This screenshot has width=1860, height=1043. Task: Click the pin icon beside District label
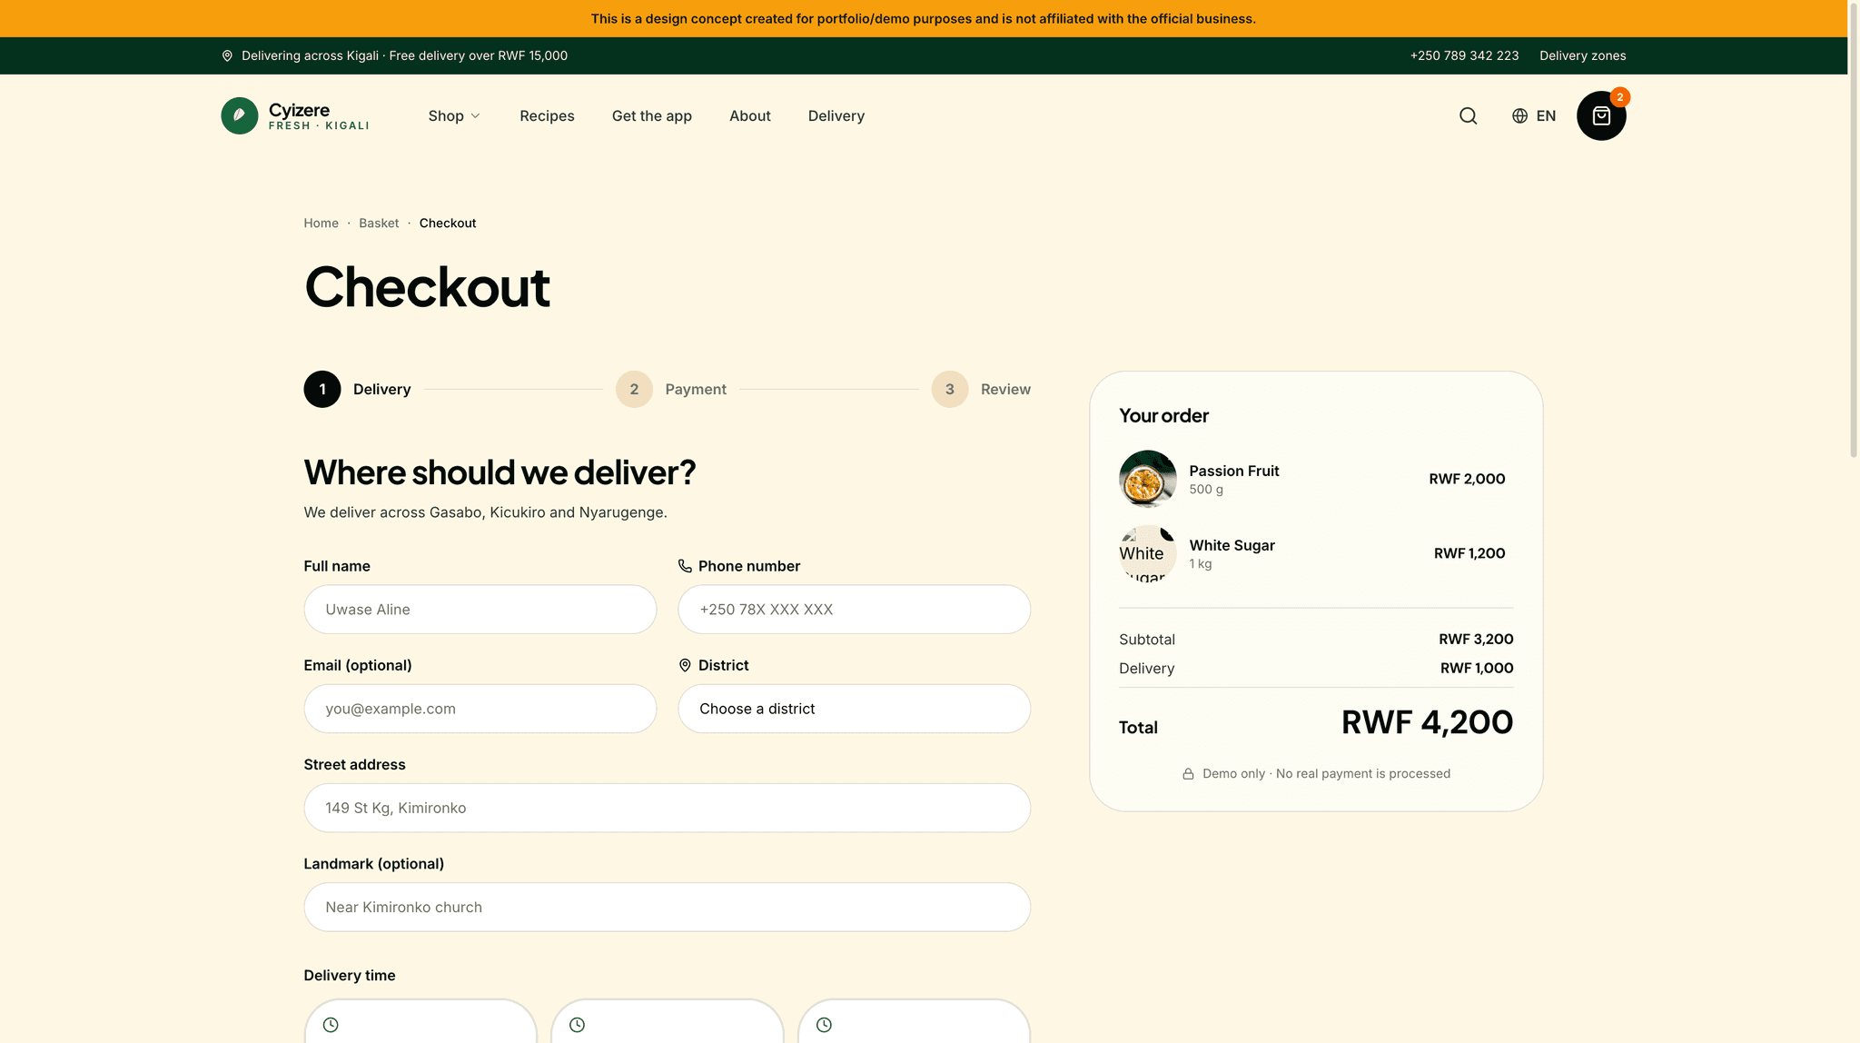click(x=685, y=665)
